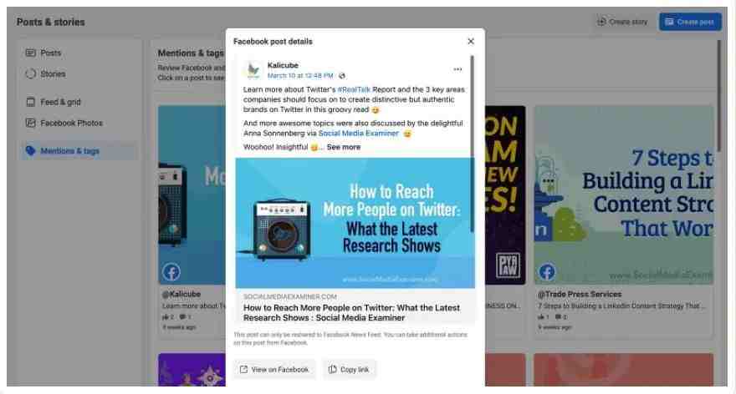Click the Posts sidebar icon
The height and width of the screenshot is (394, 736).
pos(30,53)
